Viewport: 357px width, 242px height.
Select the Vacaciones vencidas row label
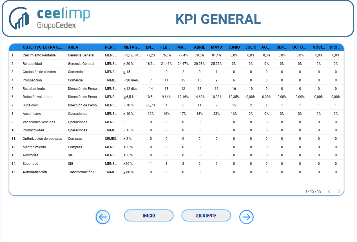click(39, 122)
